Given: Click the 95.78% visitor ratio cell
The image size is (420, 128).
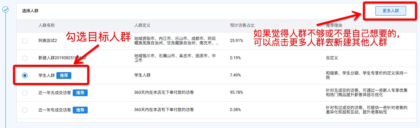Looking at the screenshot, I should (x=237, y=93).
